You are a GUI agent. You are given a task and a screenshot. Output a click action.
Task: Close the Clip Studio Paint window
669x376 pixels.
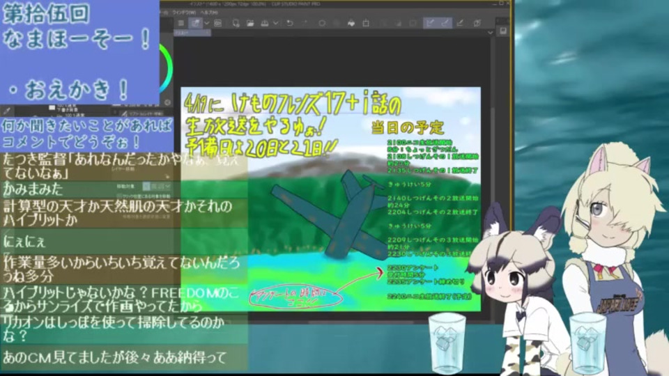508,3
